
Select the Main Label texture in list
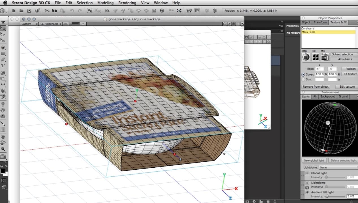328,32
